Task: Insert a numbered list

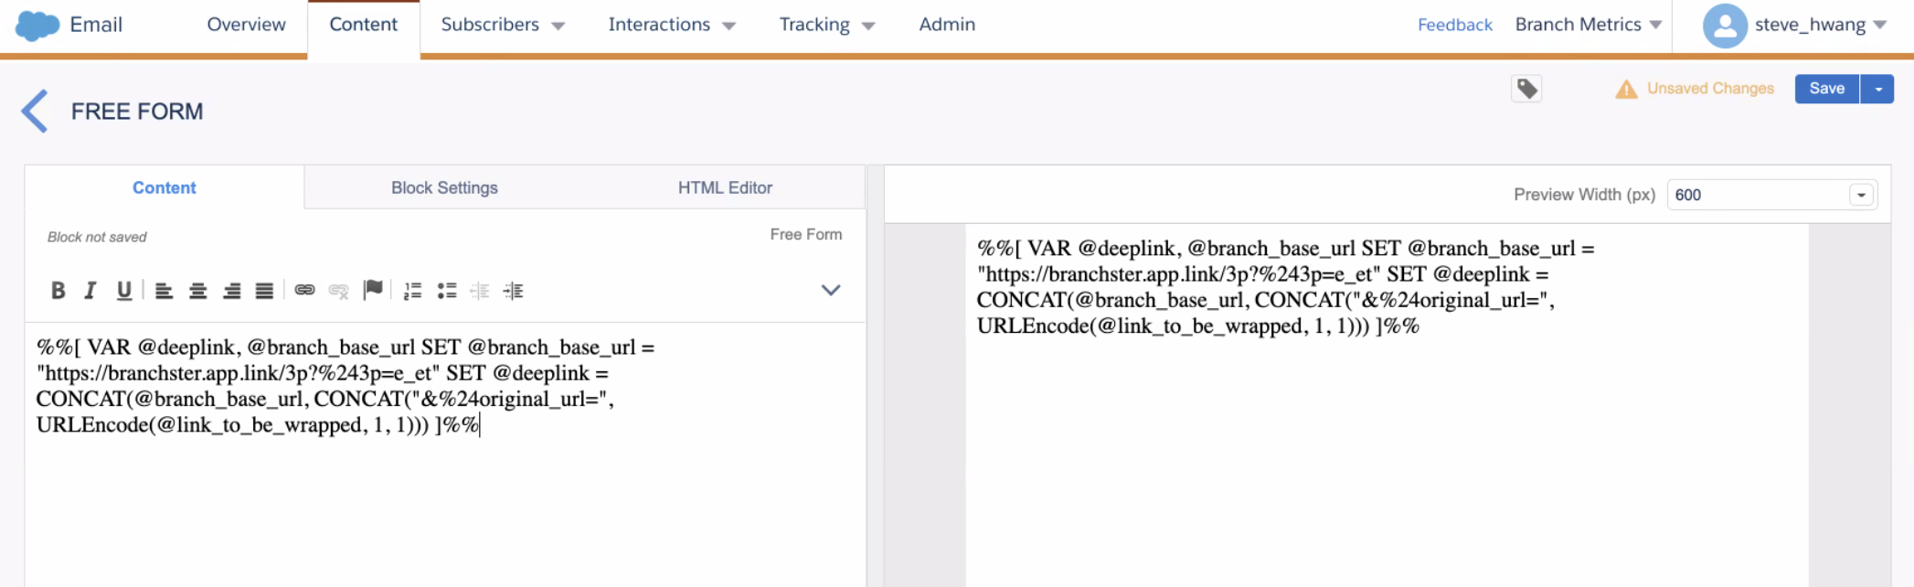Action: (412, 291)
